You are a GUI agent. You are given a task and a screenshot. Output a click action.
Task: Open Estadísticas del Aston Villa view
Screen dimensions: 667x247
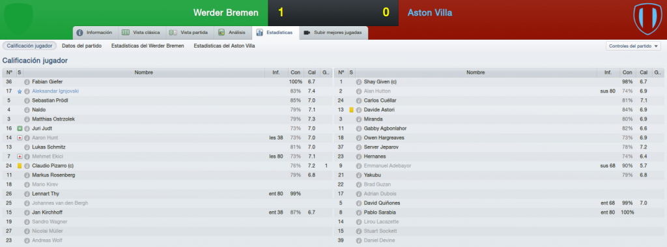pyautogui.click(x=224, y=46)
